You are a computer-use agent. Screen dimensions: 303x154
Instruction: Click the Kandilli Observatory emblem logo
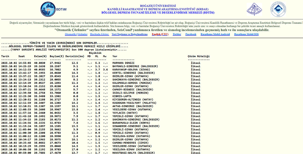pyautogui.click(x=254, y=9)
